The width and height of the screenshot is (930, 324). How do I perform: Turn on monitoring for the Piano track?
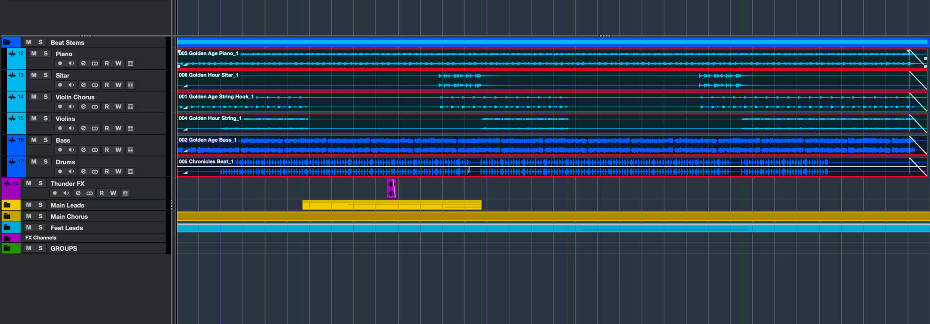tap(71, 63)
